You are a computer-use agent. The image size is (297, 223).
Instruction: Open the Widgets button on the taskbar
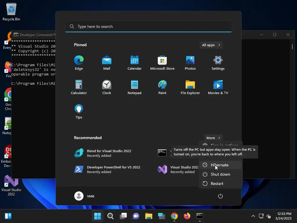click(x=8, y=216)
